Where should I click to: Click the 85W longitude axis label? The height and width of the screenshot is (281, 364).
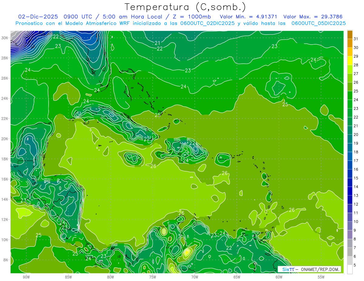[x=68, y=277]
